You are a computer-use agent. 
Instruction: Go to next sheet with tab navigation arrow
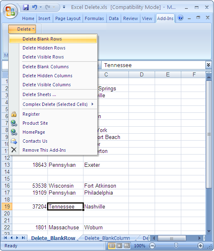17,238
